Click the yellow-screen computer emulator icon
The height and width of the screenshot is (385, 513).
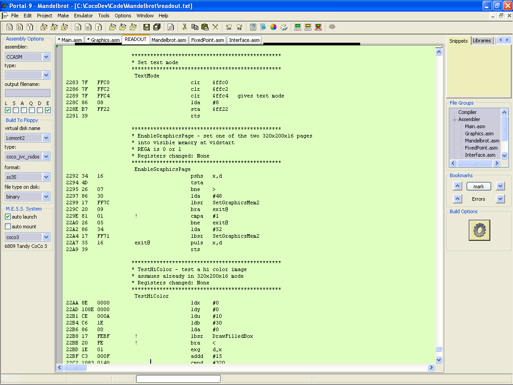(308, 27)
